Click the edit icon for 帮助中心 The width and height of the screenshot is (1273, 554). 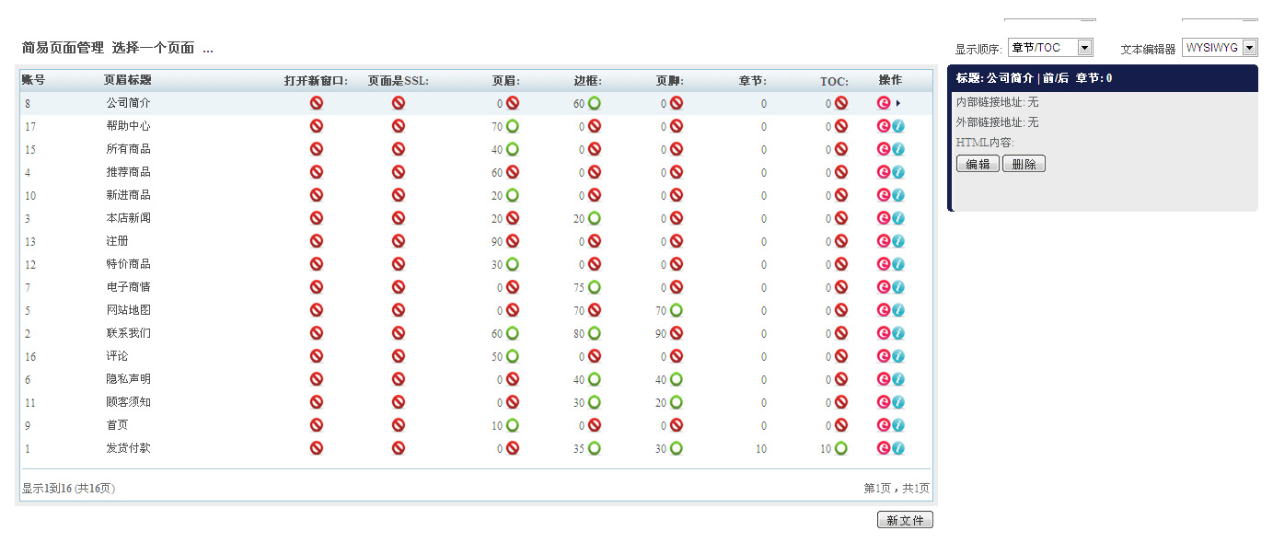pyautogui.click(x=884, y=126)
